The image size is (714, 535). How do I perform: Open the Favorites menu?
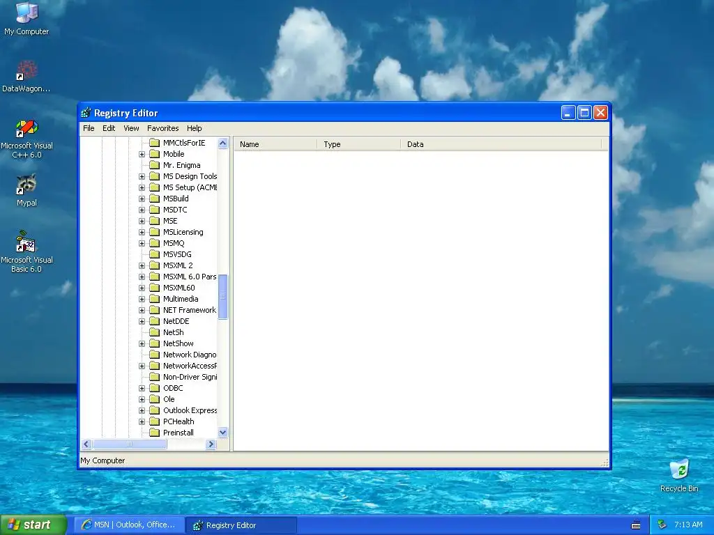(162, 128)
